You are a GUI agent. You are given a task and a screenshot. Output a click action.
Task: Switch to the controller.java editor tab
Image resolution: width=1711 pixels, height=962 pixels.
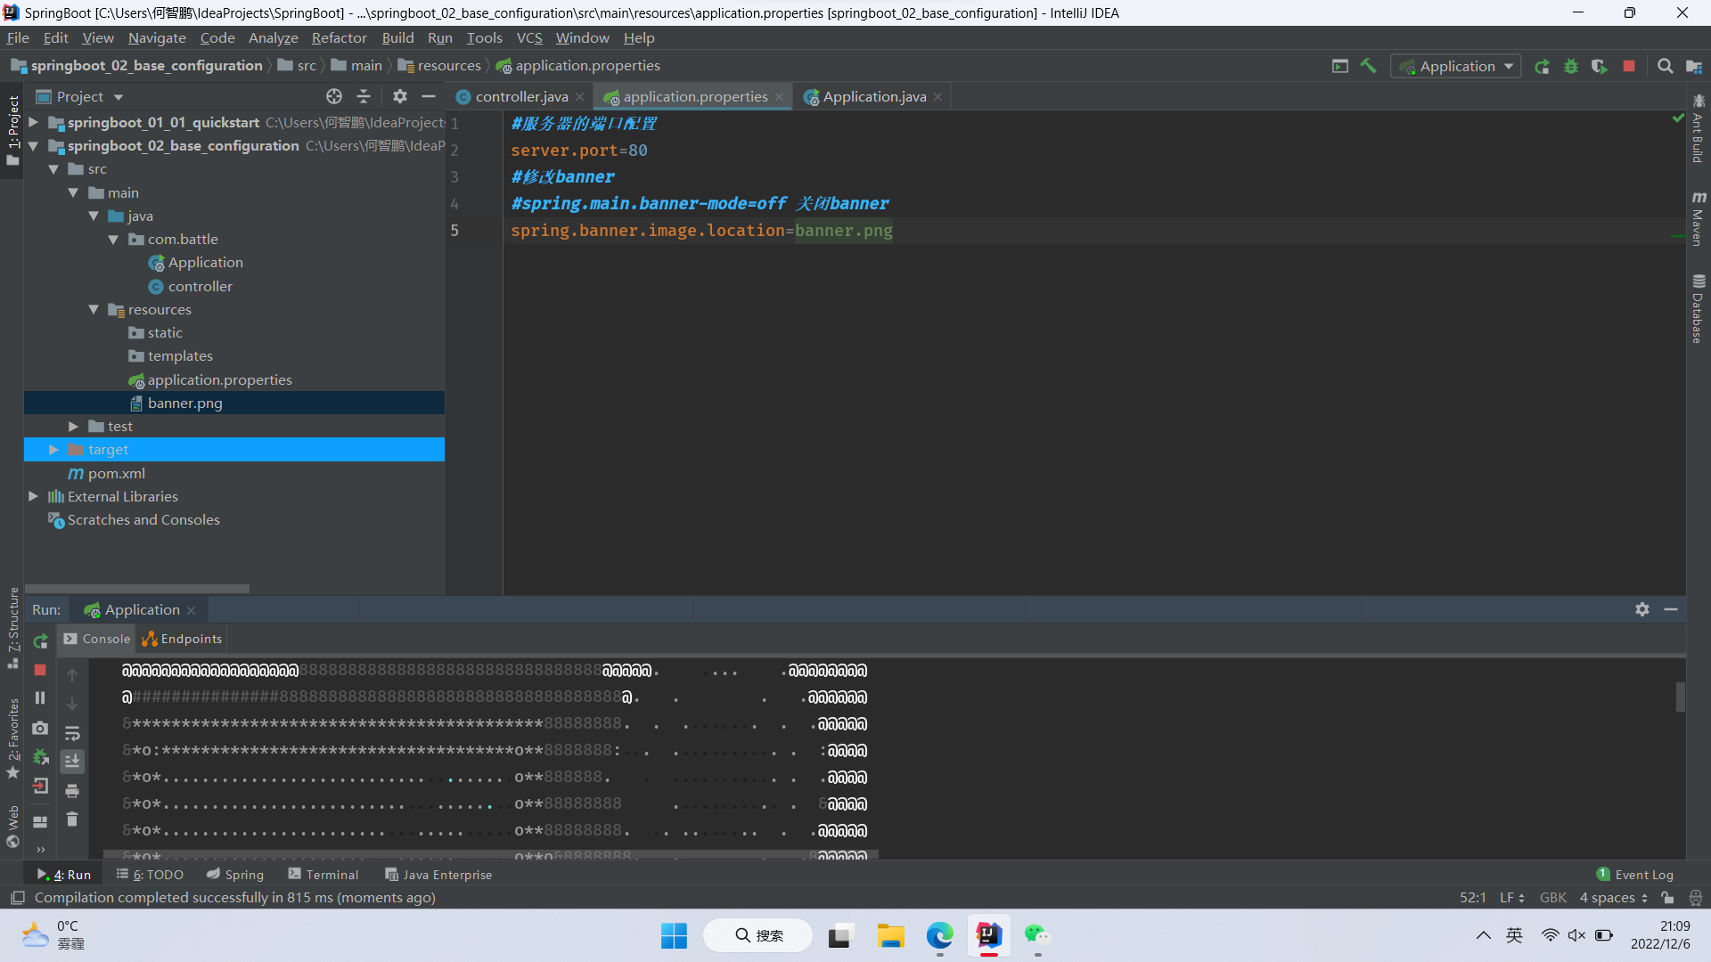[x=520, y=96]
